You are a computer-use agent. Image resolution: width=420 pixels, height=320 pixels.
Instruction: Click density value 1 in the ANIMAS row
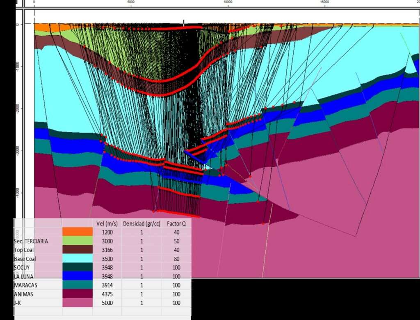coord(142,294)
